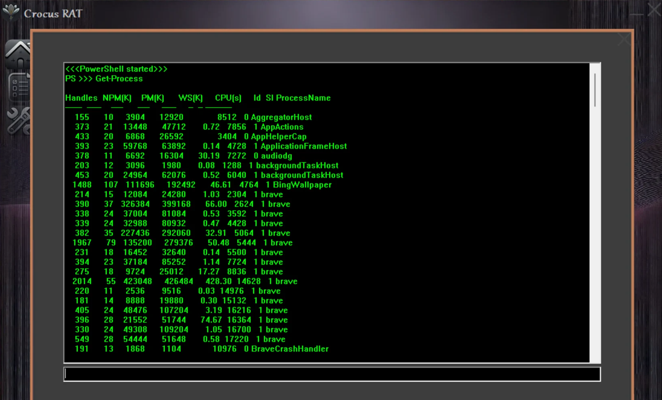Click the ApplicationFrameHost process row
This screenshot has height=400, width=662.
tap(303, 146)
